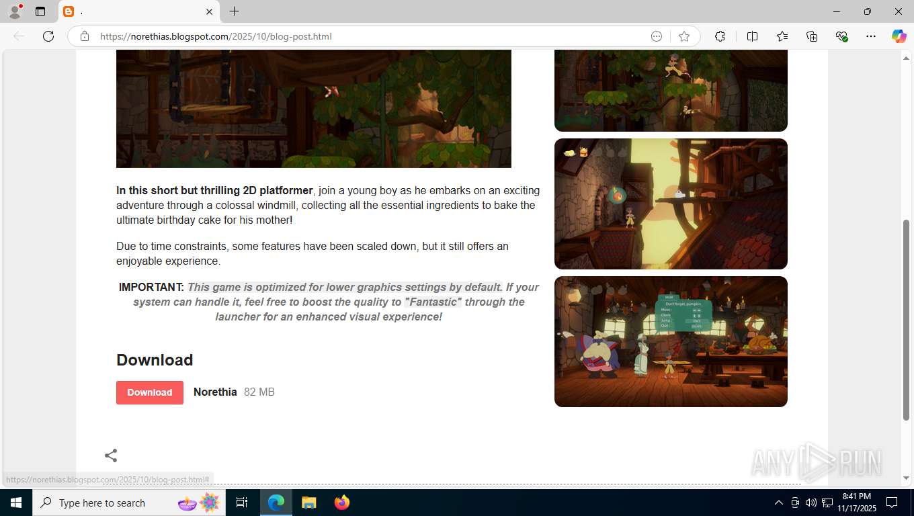Refresh the current page
Image resolution: width=914 pixels, height=516 pixels.
click(48, 36)
